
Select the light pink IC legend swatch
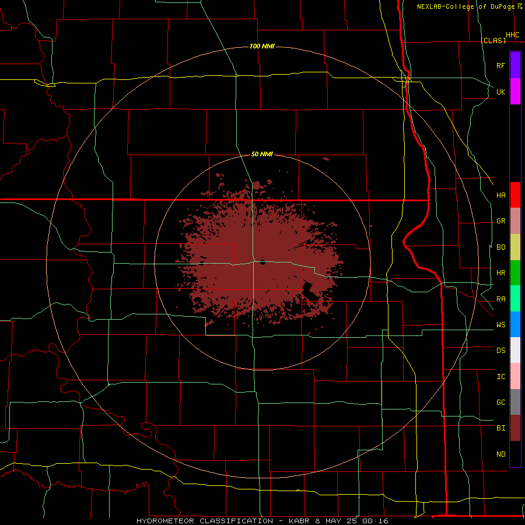515,376
